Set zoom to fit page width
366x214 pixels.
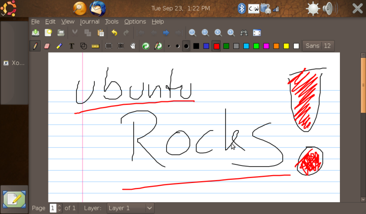click(x=205, y=33)
